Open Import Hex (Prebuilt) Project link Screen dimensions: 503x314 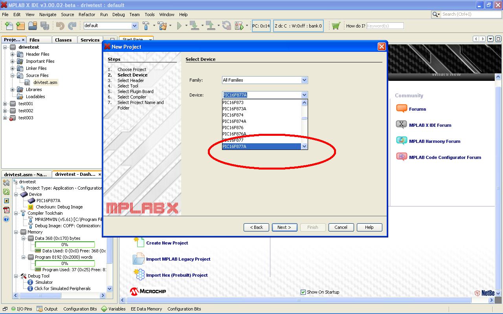click(177, 275)
